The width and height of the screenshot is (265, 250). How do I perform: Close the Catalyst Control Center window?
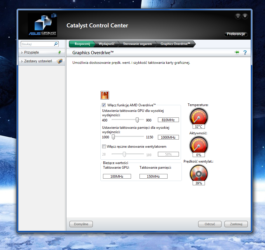245,16
